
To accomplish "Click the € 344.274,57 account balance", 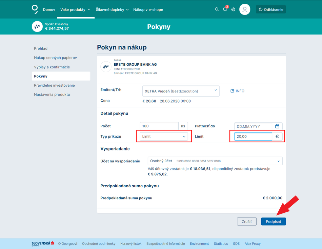I will tap(57, 28).
